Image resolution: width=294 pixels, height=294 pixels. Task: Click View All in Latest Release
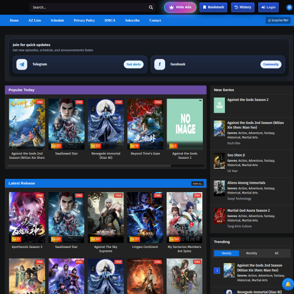click(x=197, y=184)
